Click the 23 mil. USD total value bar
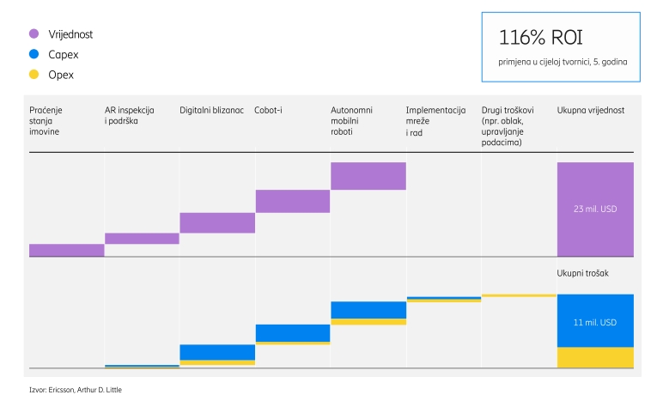 (x=595, y=209)
